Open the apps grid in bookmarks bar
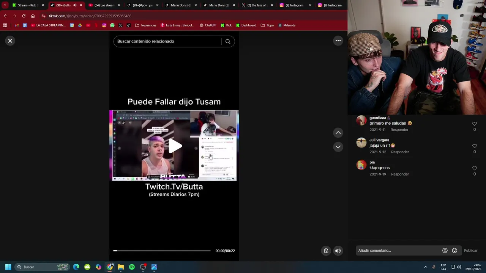This screenshot has width=486, height=273. click(x=5, y=25)
